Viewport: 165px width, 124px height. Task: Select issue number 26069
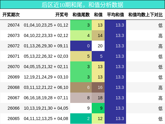click(x=13, y=77)
